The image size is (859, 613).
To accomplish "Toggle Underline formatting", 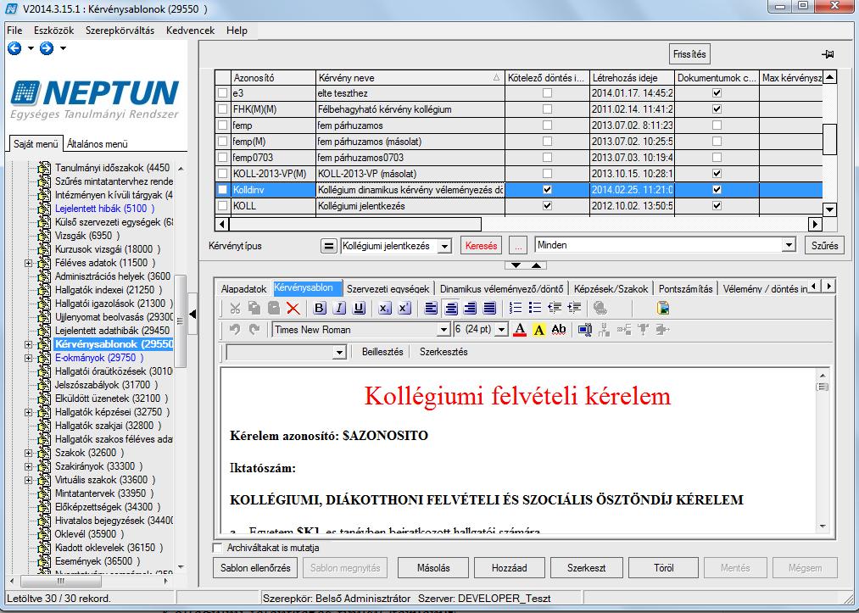I will [x=359, y=309].
